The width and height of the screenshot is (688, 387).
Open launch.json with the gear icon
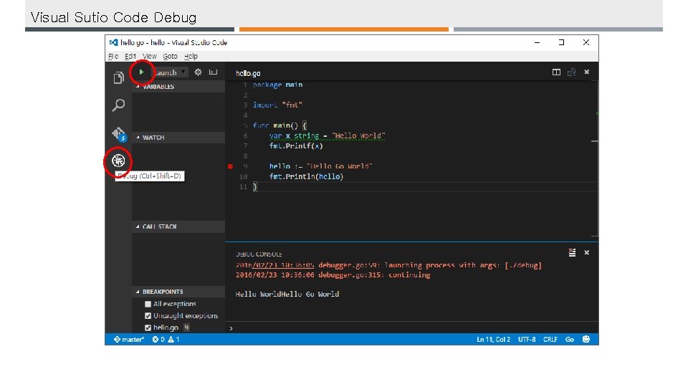click(x=199, y=72)
